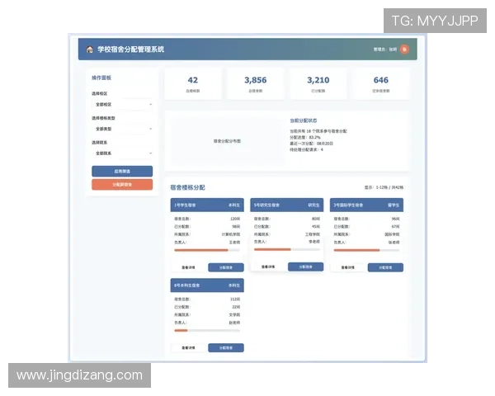Select the 646 vacant rooms stat card
Screen dimensions: 495x396
(380, 83)
